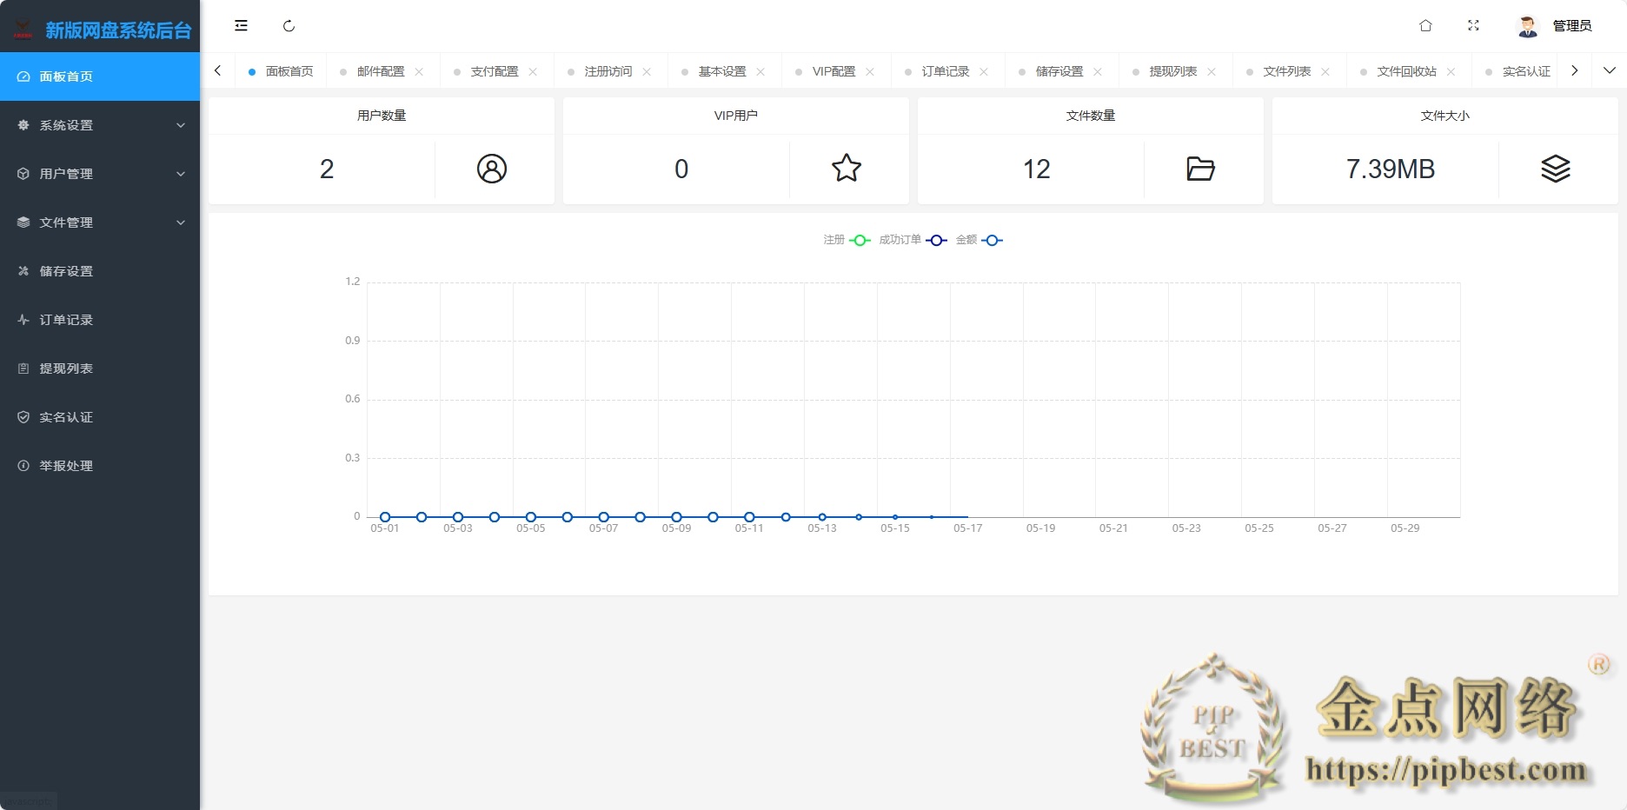Click the left arrow to scroll tabs
Screen dimensions: 1627x810
tap(218, 70)
